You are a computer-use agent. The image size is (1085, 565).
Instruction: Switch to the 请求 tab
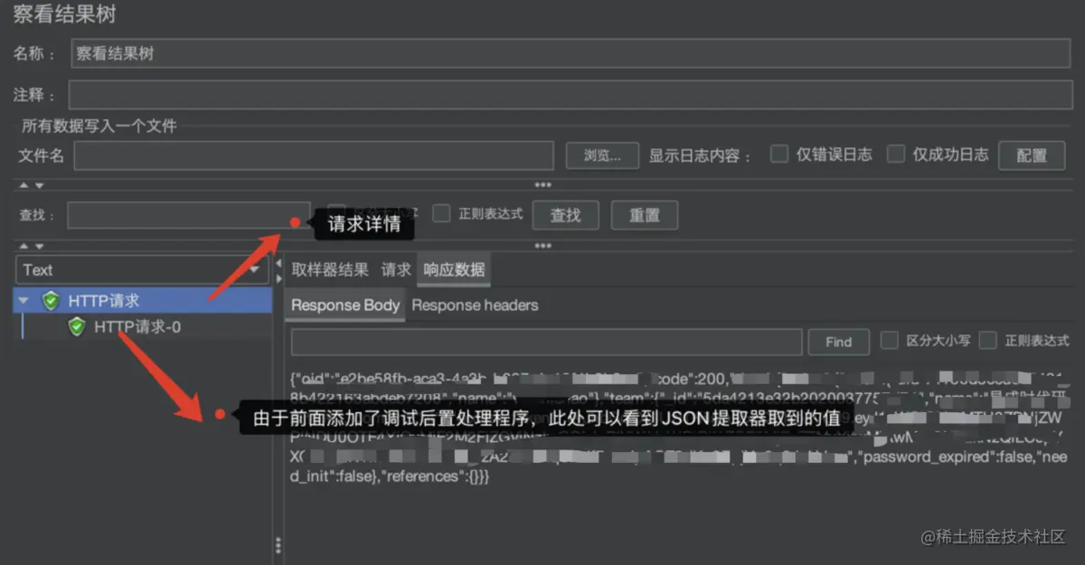[396, 269]
